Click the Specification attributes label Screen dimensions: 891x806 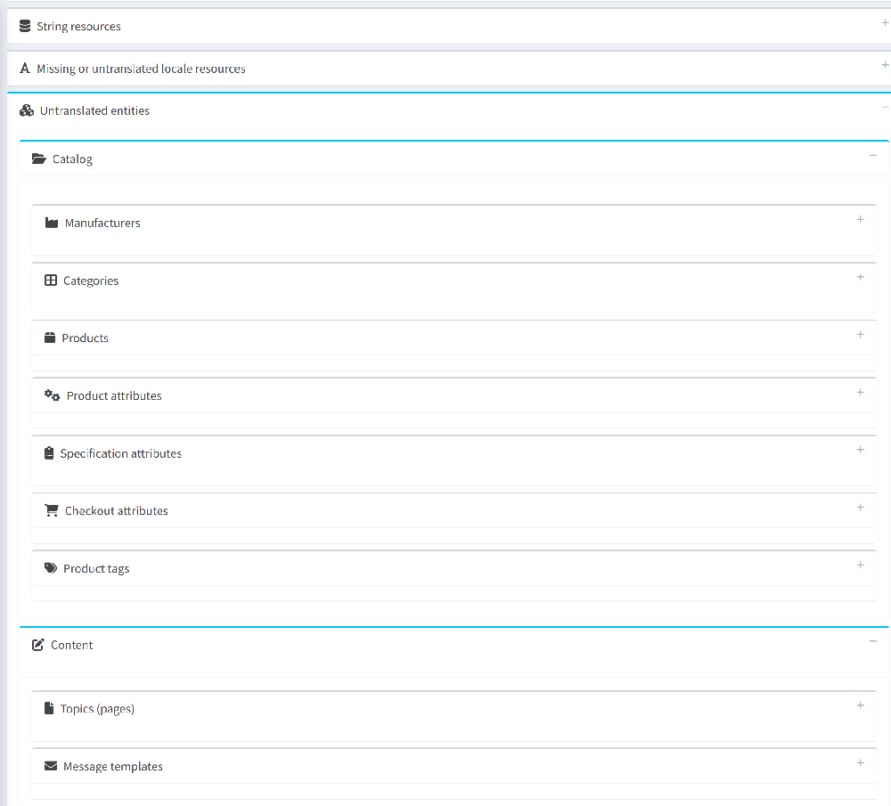click(x=120, y=453)
